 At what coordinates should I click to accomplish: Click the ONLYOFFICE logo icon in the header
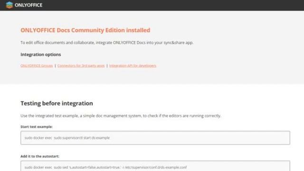(9, 5)
